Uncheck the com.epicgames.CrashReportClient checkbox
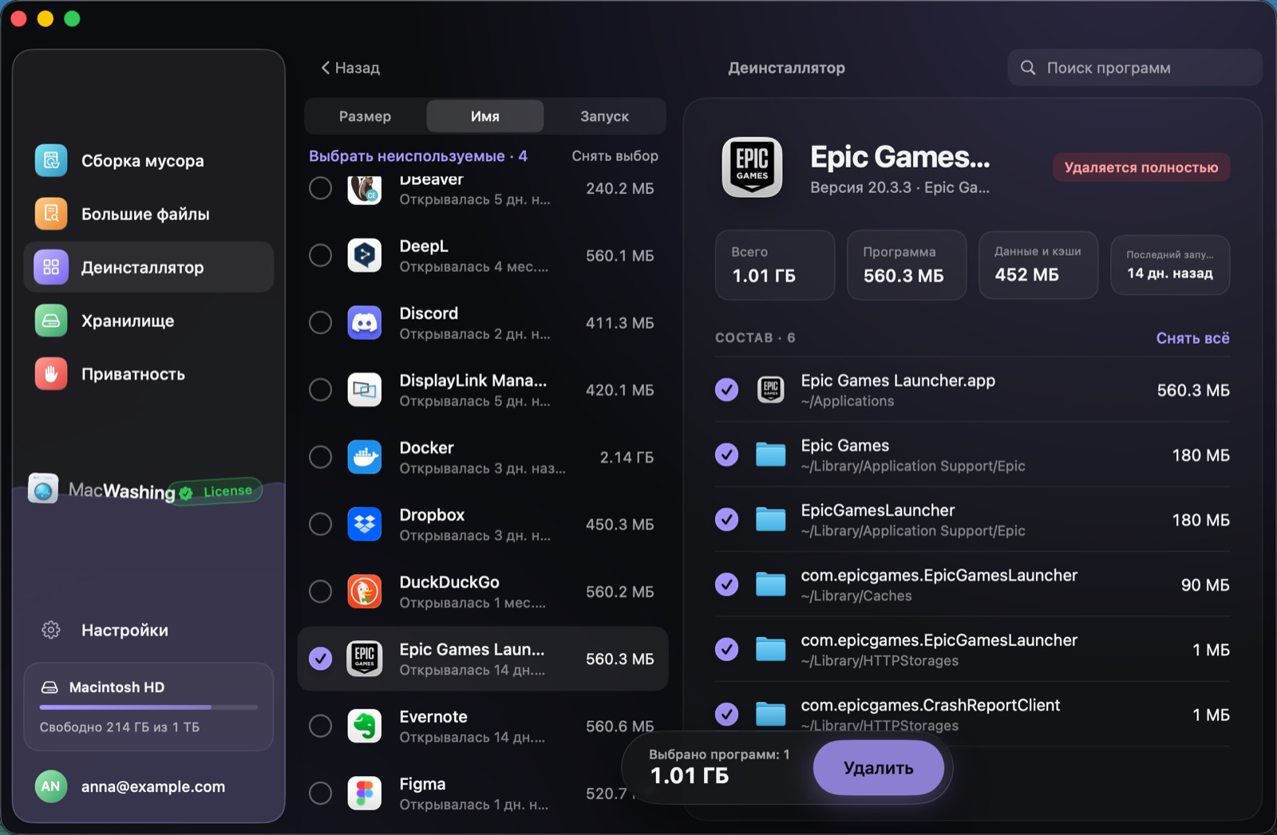This screenshot has width=1277, height=835. point(726,714)
